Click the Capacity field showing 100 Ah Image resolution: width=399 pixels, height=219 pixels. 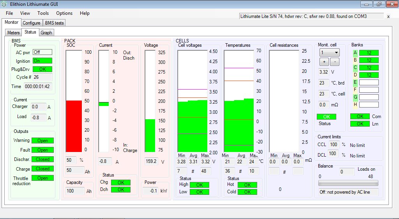[75, 191]
